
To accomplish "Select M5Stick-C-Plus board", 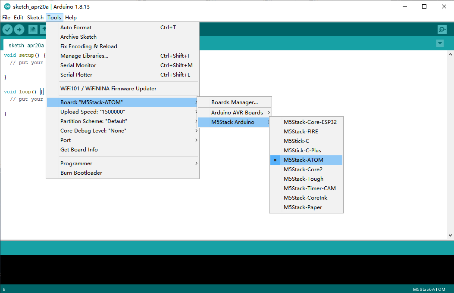I will pos(307,151).
